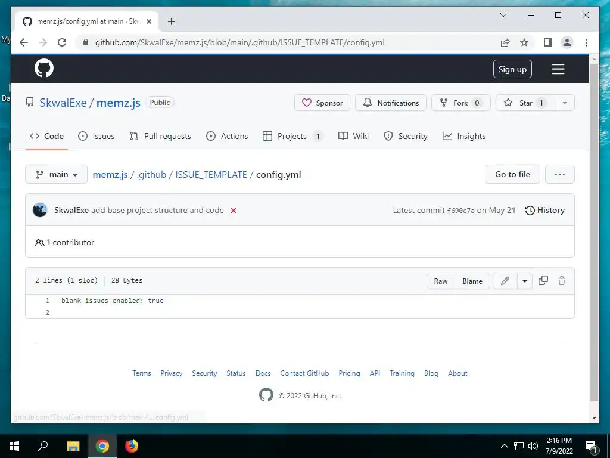Click the share page icon in address bar
610x458 pixels.
505,42
